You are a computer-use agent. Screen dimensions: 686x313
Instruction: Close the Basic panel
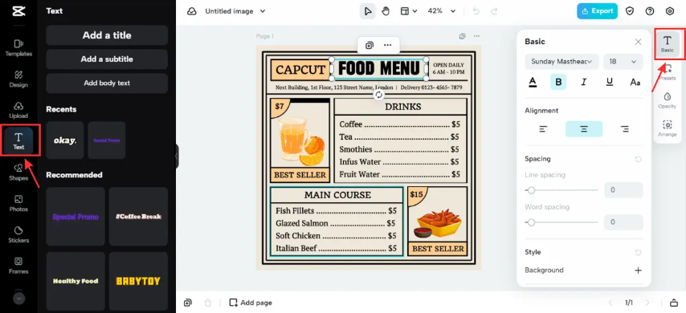coord(638,42)
